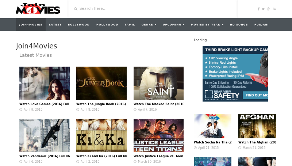Click the April 6, 2016 date text
This screenshot has width=292, height=166.
(33, 162)
